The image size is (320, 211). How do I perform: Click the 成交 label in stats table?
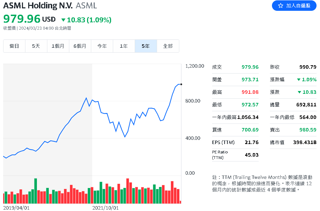pos(217,67)
